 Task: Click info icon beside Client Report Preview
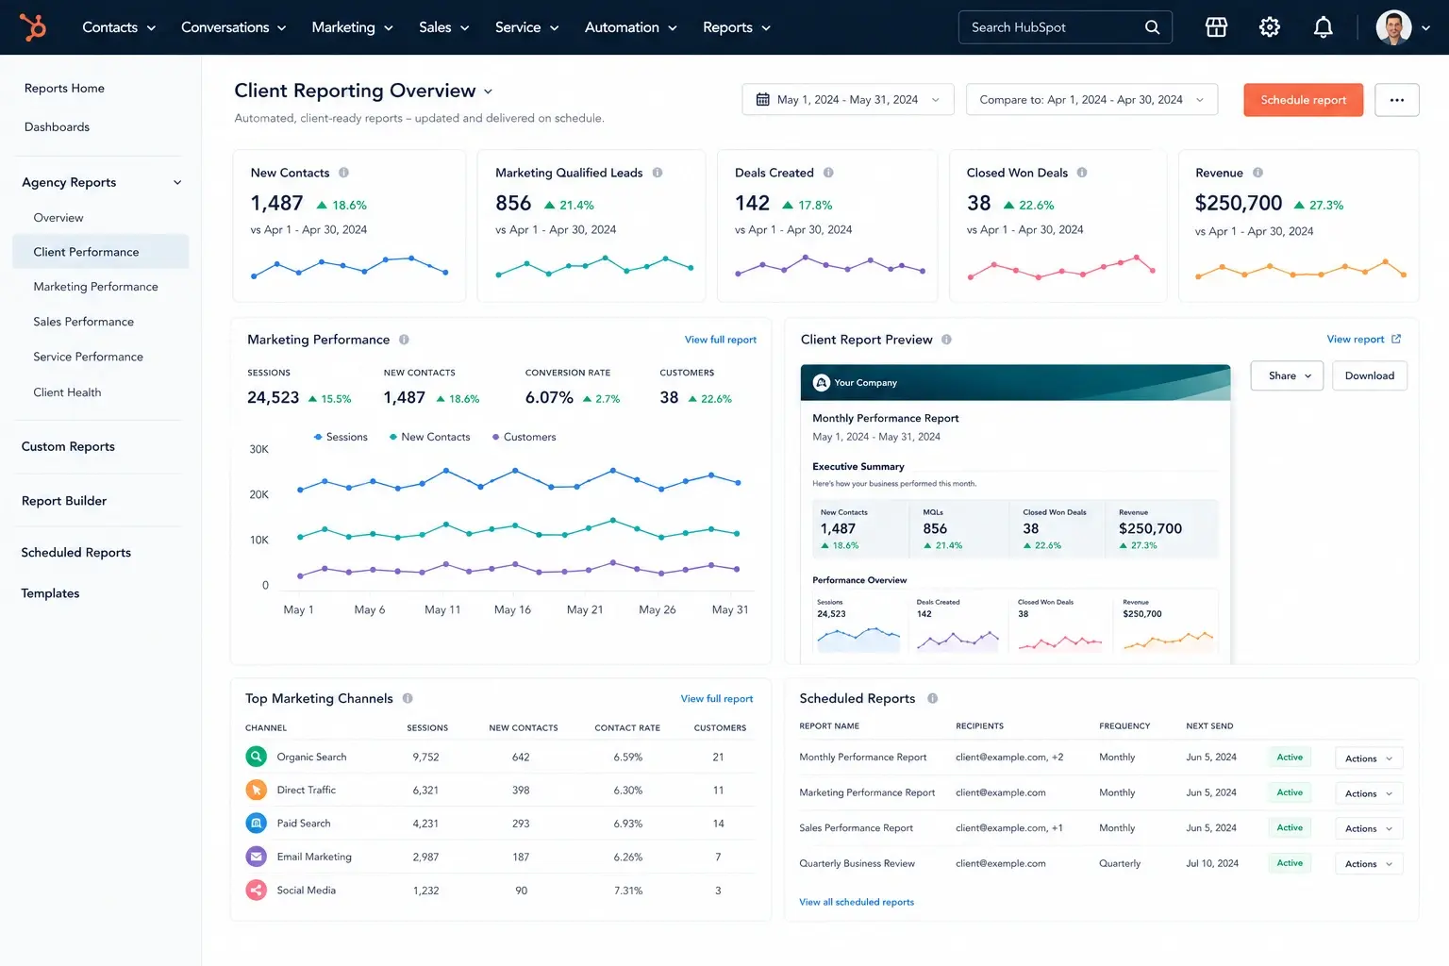click(x=946, y=340)
